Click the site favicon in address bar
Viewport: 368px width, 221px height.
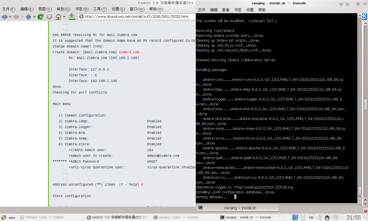click(81, 17)
